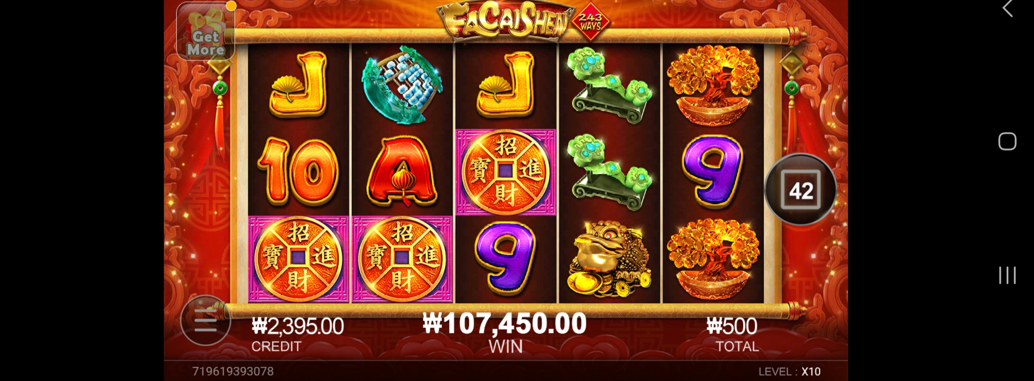
Task: Tap the ₩107,450.00 win amount
Action: tap(505, 324)
